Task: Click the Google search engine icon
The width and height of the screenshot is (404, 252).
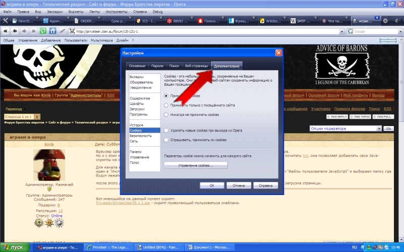Action: pyautogui.click(x=350, y=31)
